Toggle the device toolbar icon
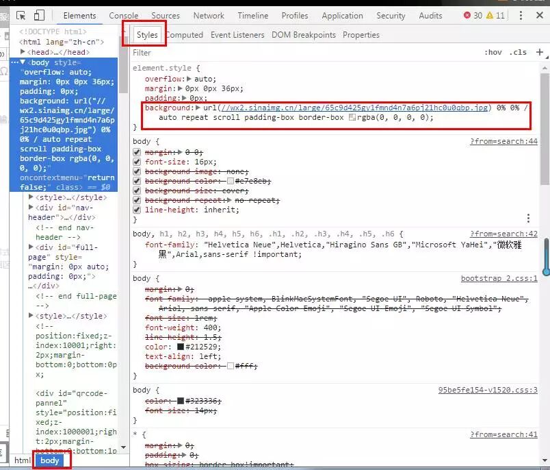Viewport: 550px width, 470px height. pyautogui.click(x=39, y=15)
